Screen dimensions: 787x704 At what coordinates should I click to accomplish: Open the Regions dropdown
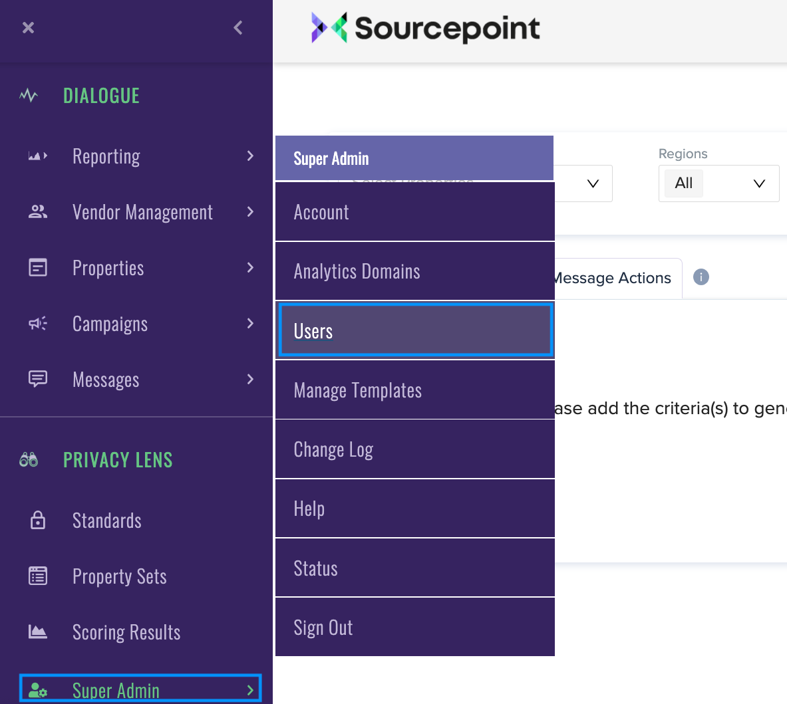coord(718,183)
